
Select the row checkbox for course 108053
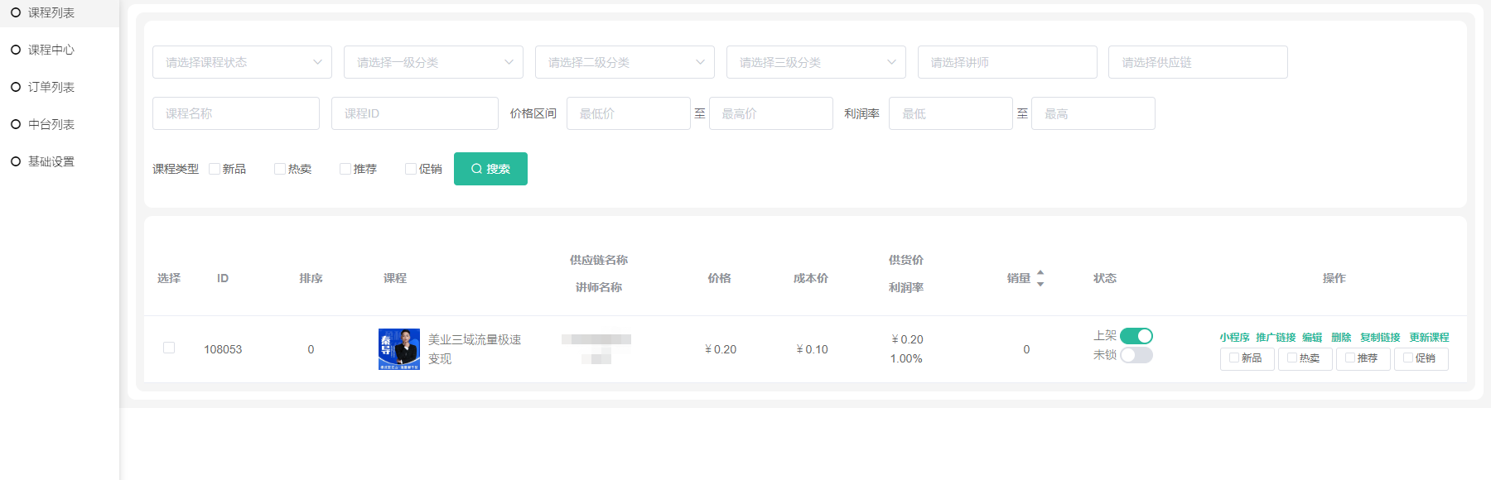click(x=169, y=348)
